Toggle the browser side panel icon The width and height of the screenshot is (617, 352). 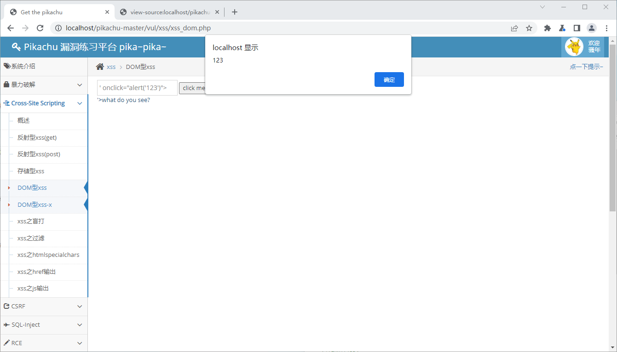(x=577, y=28)
